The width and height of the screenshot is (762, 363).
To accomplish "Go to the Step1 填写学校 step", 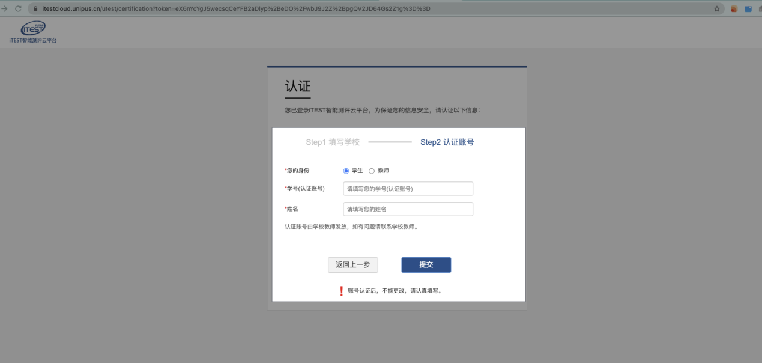I will point(333,142).
